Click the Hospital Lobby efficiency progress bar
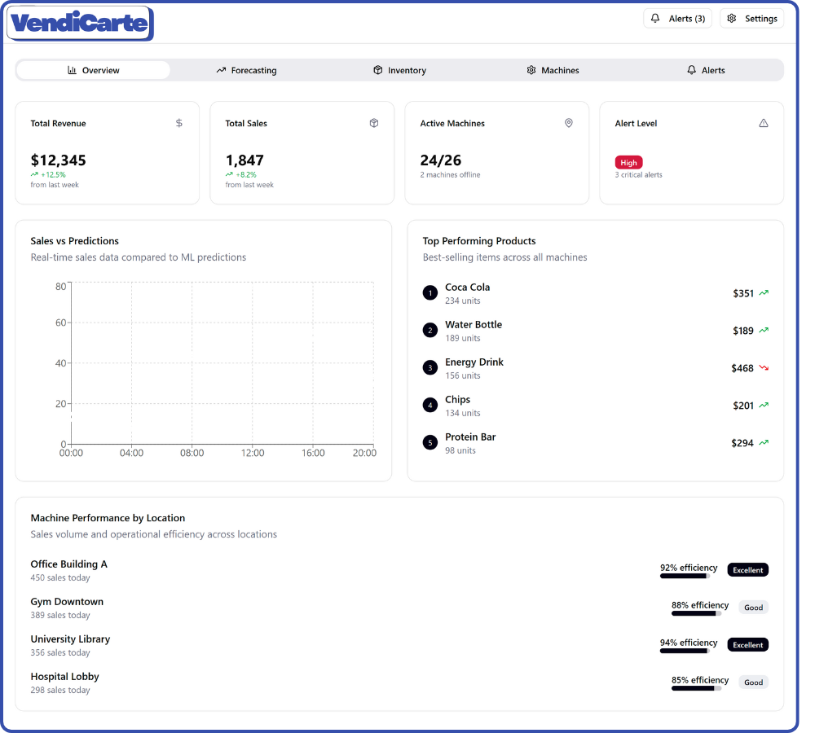 pos(696,688)
